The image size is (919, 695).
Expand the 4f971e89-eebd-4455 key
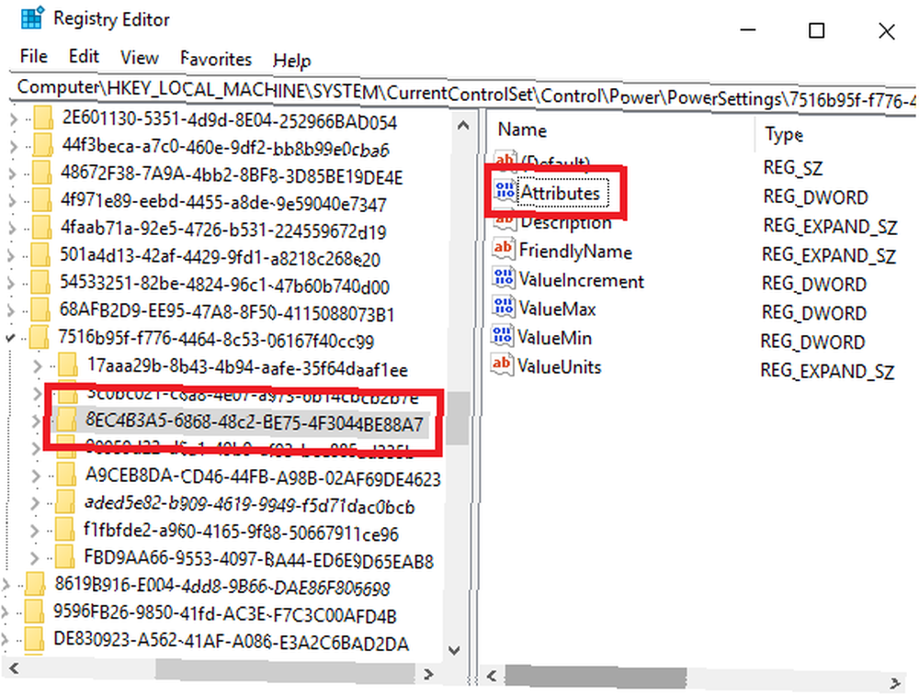point(13,201)
